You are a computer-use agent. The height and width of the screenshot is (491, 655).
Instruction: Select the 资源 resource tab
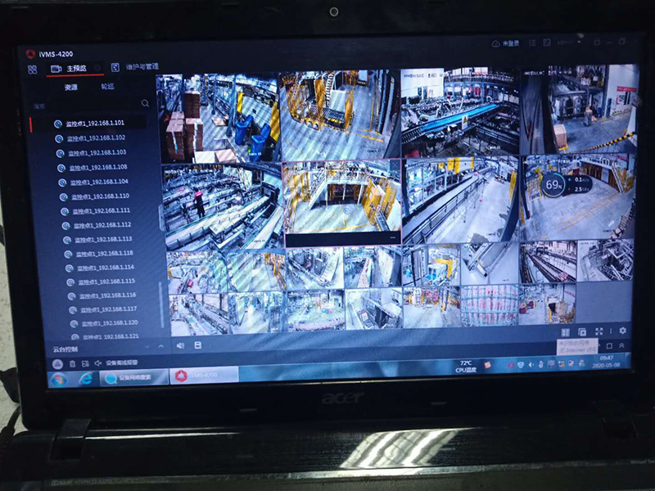[x=71, y=87]
